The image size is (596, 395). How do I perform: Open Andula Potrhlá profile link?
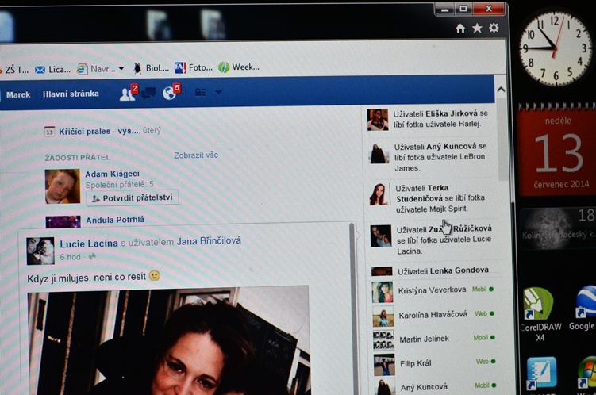115,220
